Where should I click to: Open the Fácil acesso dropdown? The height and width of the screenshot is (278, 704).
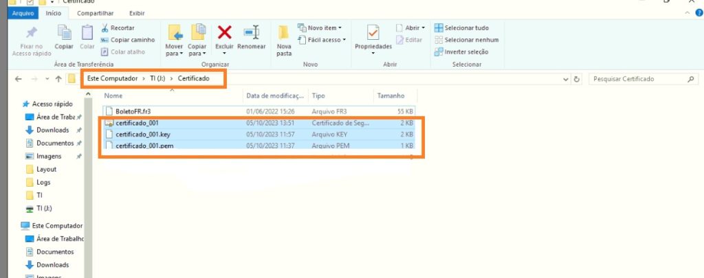point(323,40)
